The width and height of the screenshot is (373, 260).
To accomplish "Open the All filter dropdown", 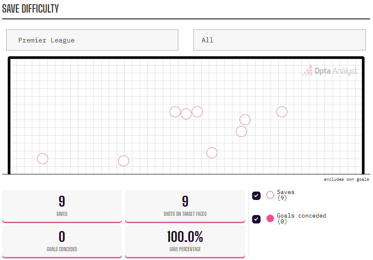I will coord(279,40).
